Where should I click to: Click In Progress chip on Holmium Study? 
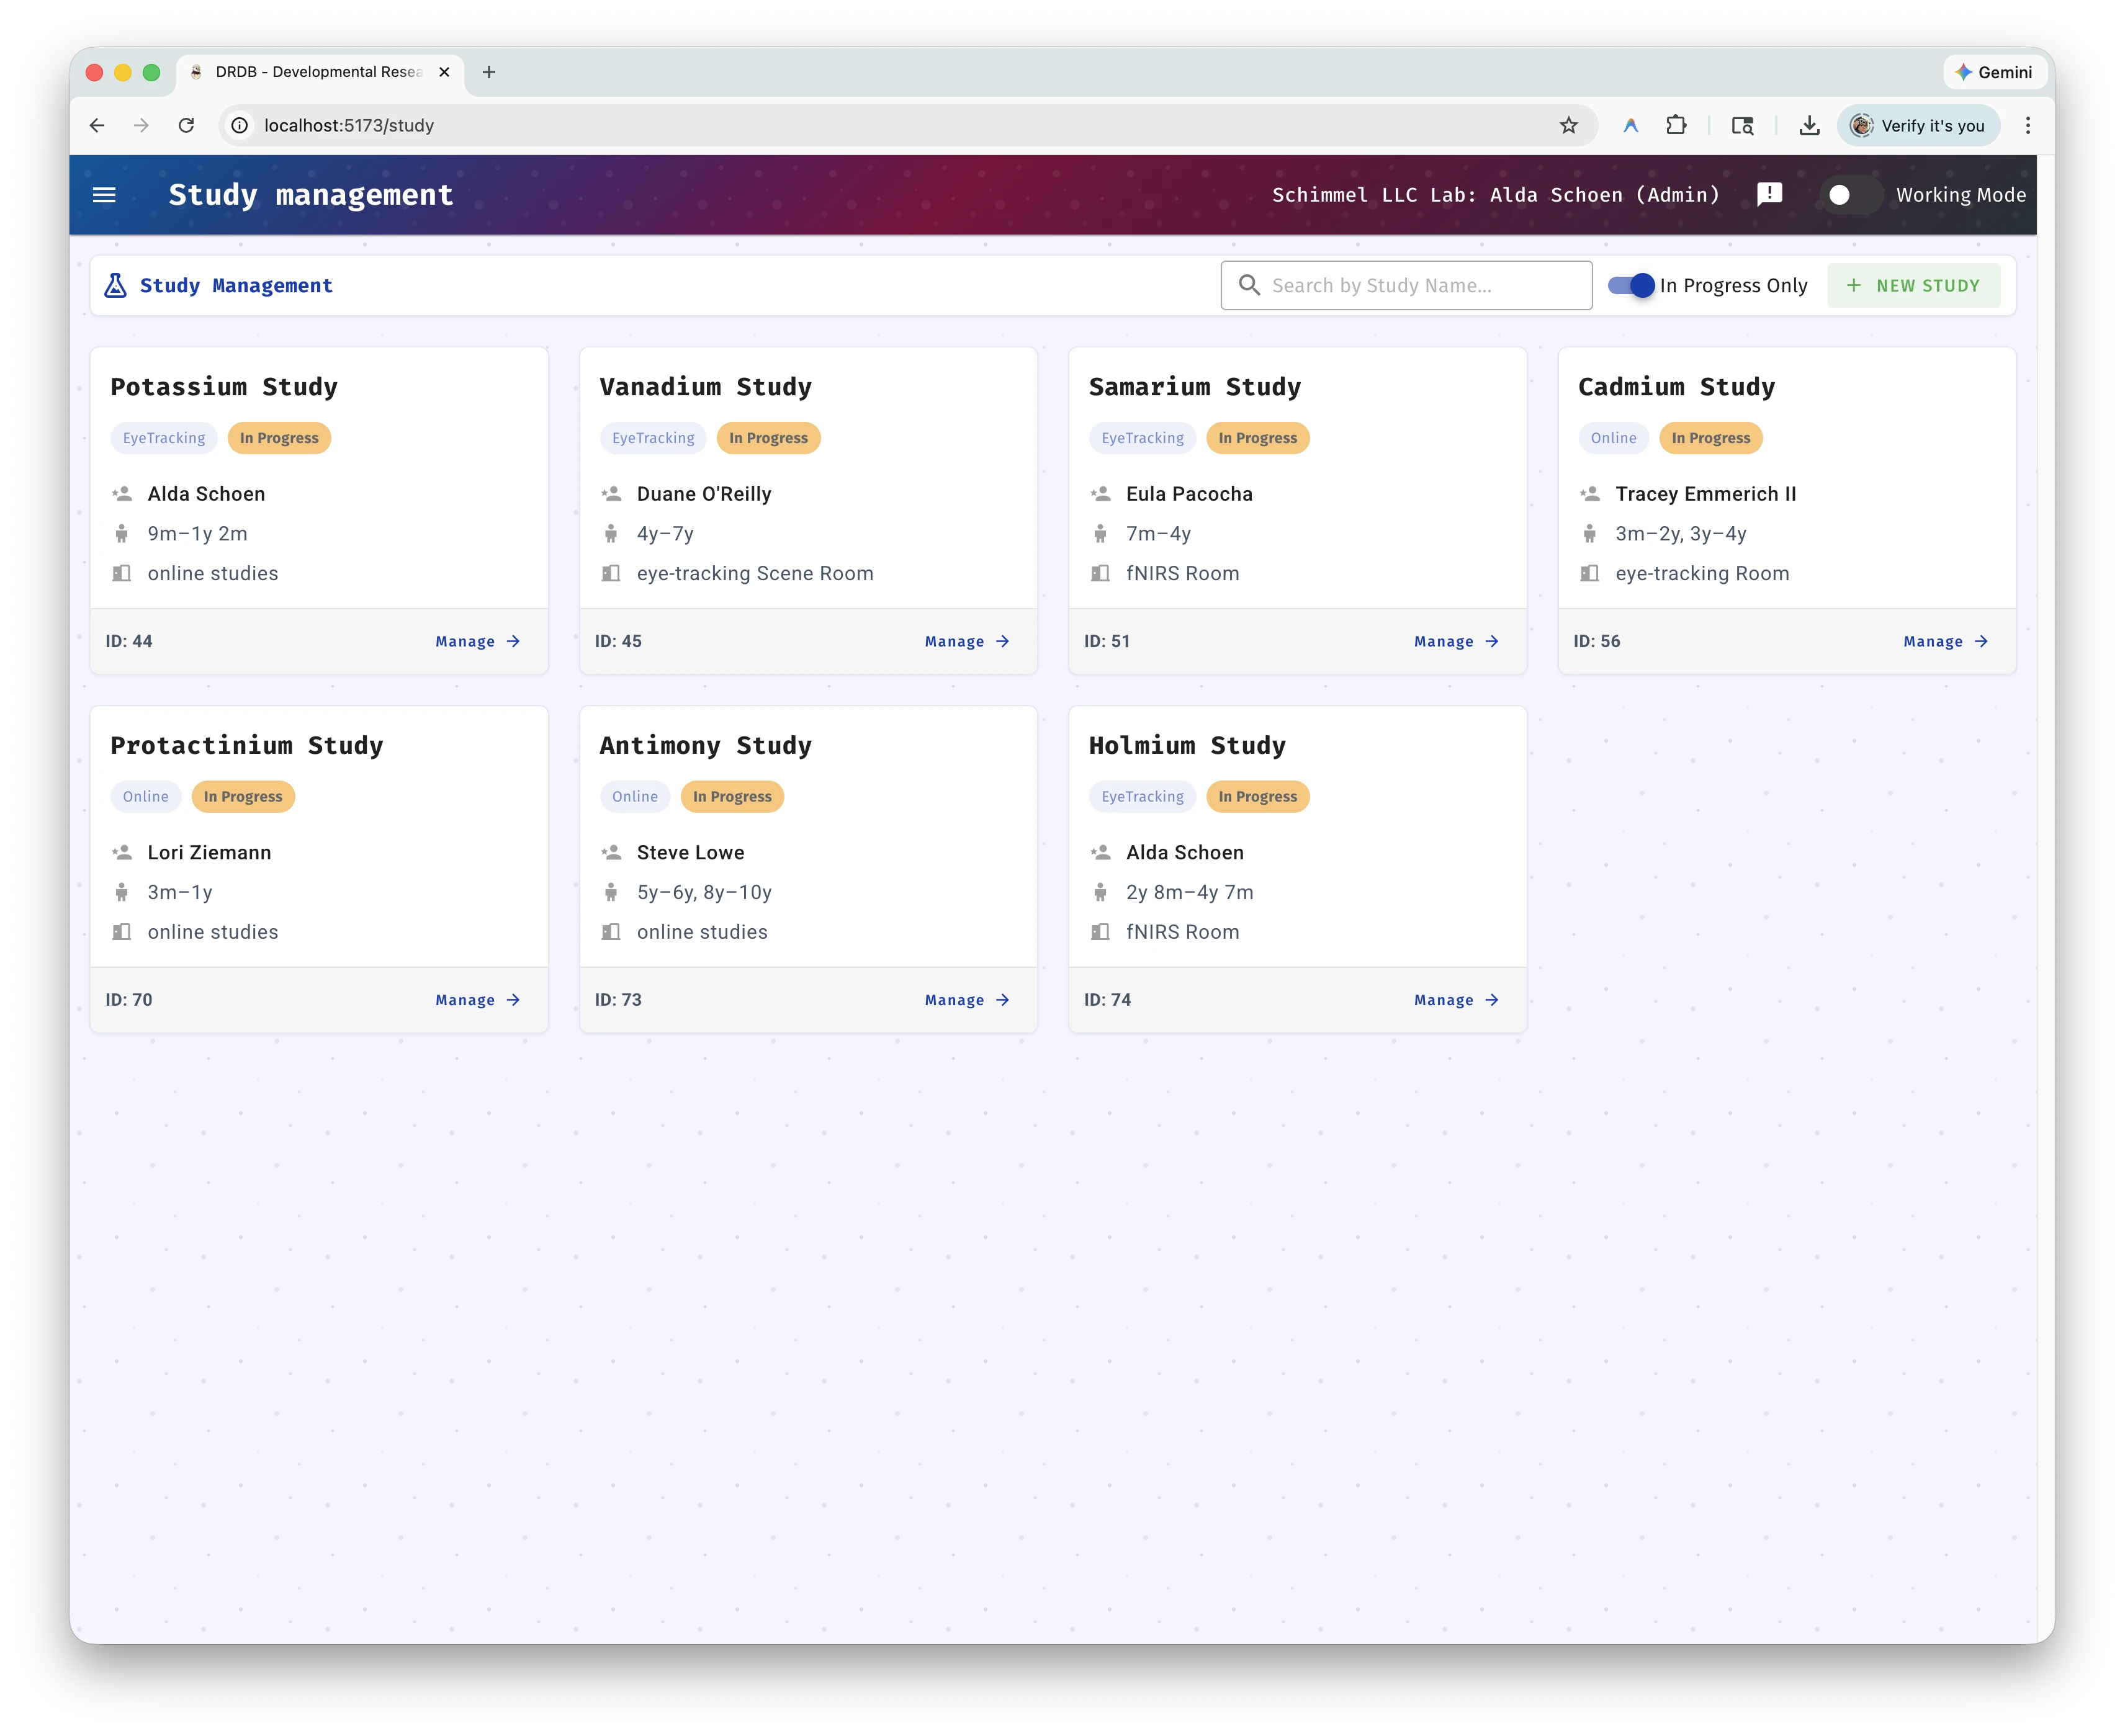click(1257, 796)
